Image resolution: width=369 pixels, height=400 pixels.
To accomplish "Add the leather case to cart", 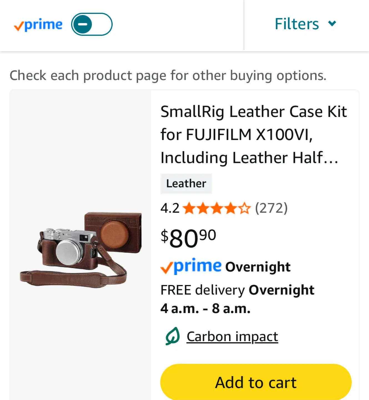I will [256, 382].
